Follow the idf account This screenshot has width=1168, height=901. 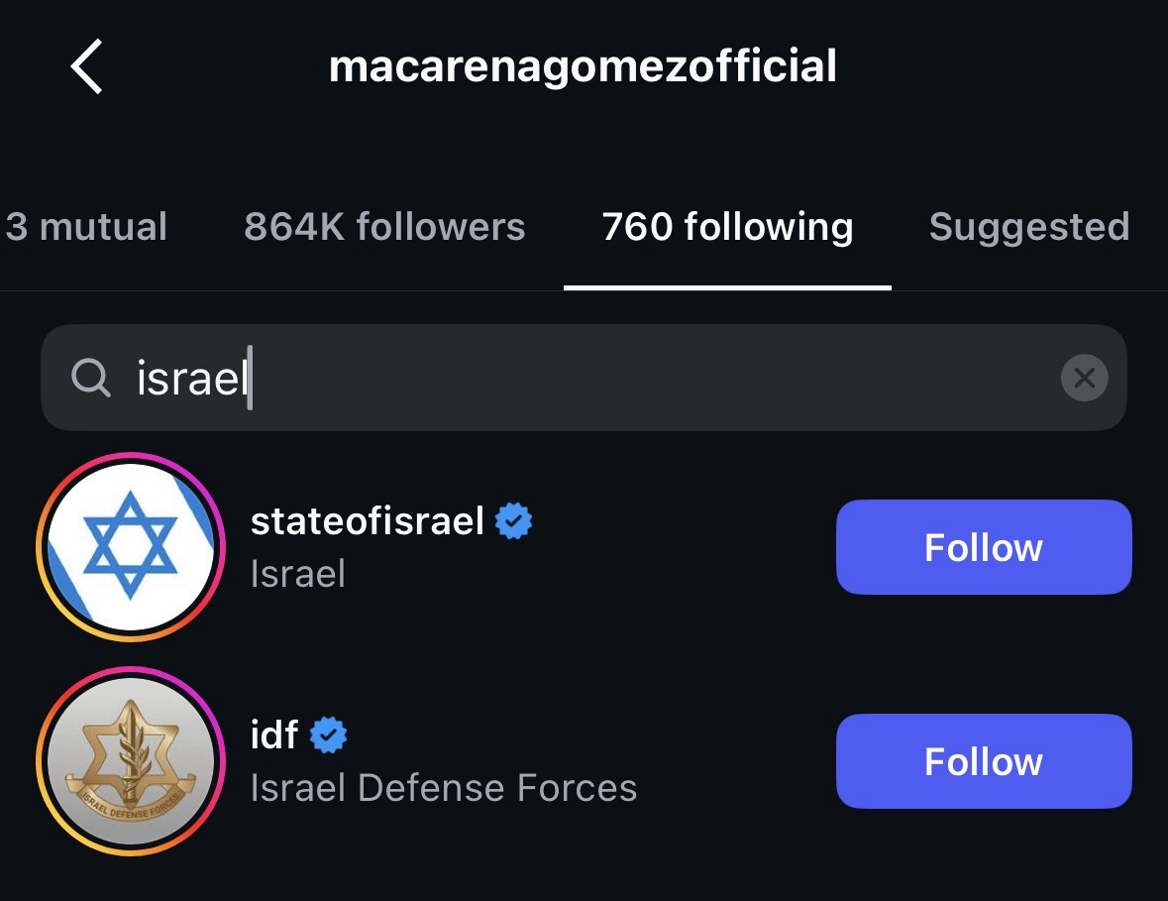[983, 761]
